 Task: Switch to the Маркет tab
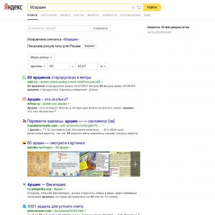point(93,15)
